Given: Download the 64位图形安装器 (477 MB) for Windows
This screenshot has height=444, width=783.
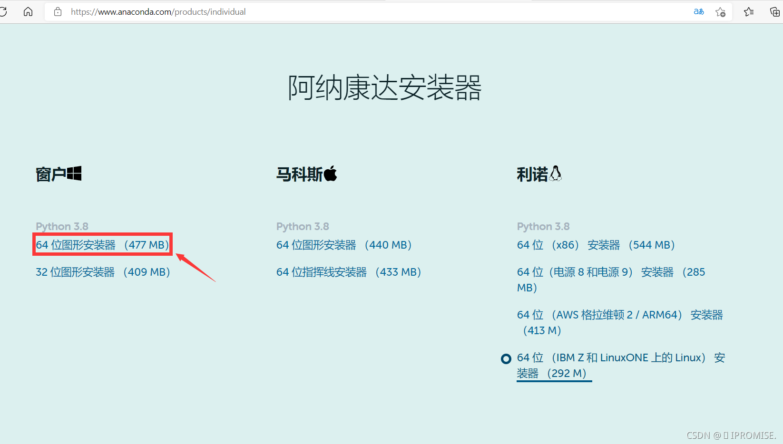Looking at the screenshot, I should [x=101, y=244].
